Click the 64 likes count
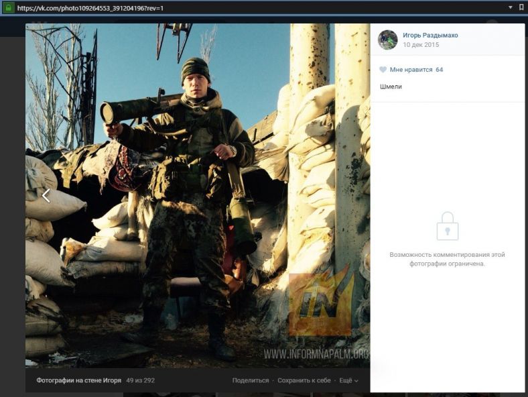The image size is (528, 397). [439, 70]
